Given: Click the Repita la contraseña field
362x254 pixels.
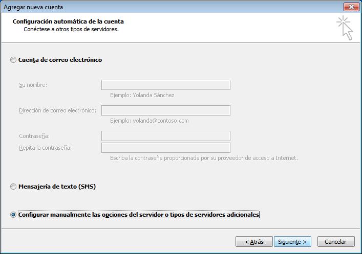Looking at the screenshot, I should (x=166, y=148).
